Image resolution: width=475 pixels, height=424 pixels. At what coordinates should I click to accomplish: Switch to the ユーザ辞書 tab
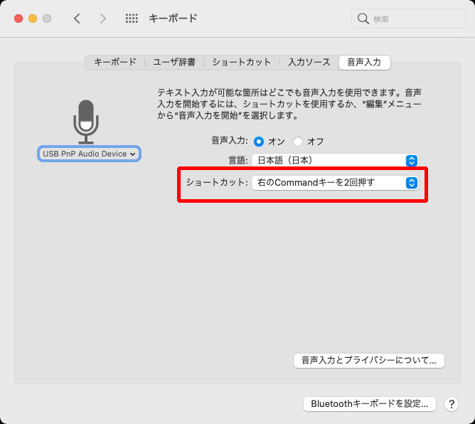pos(174,62)
